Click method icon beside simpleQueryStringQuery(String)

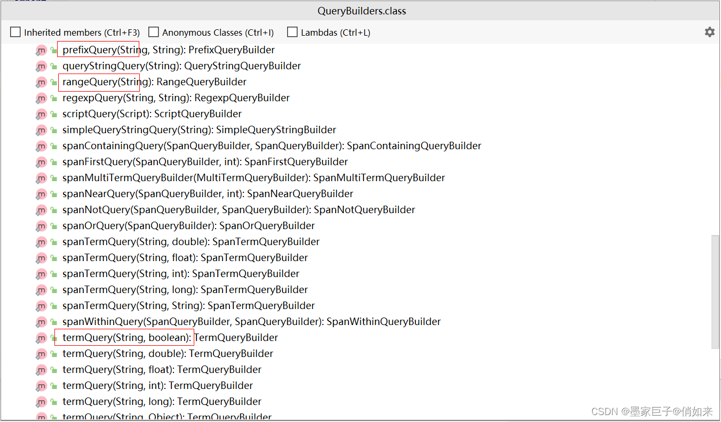(x=42, y=131)
